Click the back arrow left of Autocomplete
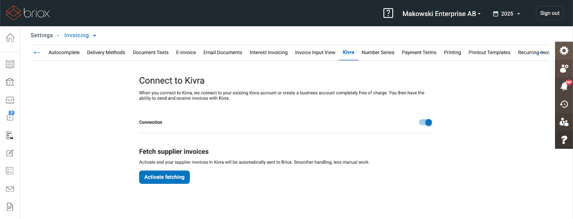Screen dimensions: 573x219 pyautogui.click(x=37, y=53)
